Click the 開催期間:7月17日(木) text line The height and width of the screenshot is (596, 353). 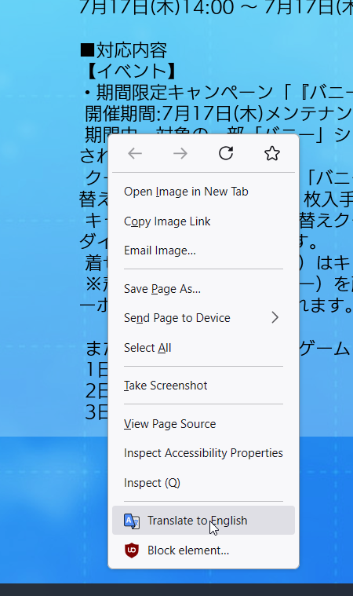(218, 113)
